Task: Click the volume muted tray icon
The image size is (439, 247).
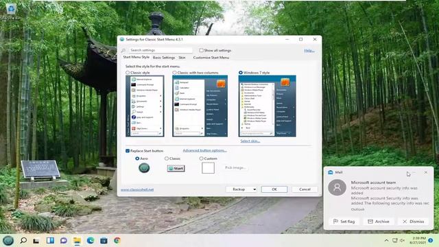Action: pos(403,240)
